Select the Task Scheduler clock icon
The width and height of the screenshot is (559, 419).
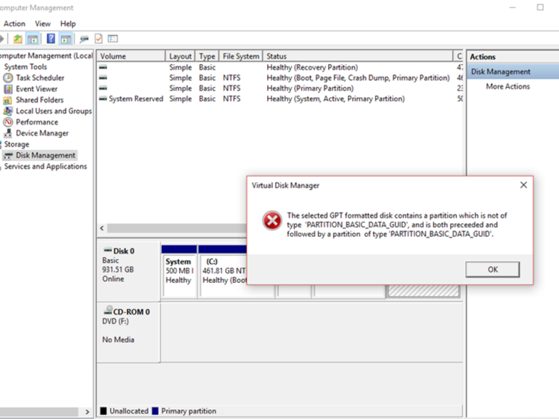coord(8,78)
